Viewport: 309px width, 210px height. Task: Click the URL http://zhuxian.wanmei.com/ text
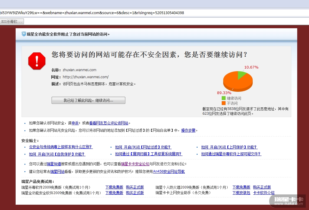pos(86,77)
